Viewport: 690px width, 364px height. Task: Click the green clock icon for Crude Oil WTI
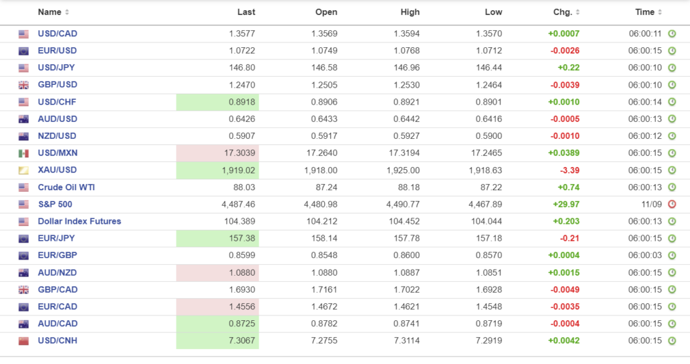(x=672, y=187)
